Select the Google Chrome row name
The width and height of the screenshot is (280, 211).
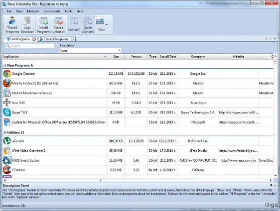coord(23,74)
